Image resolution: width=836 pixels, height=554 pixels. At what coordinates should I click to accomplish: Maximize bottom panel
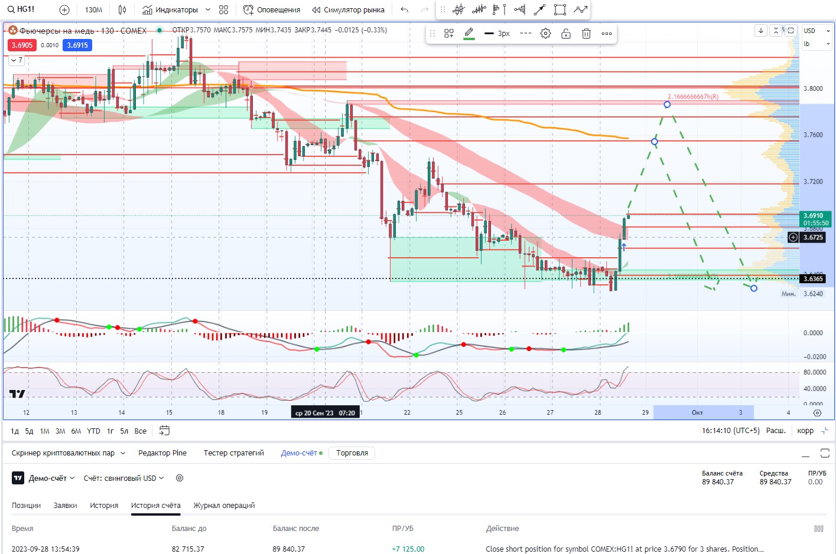click(825, 453)
